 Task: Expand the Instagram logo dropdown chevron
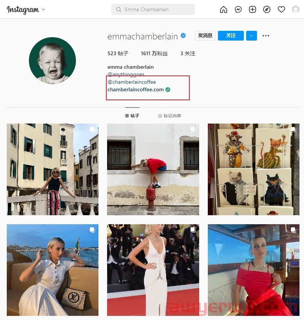(x=43, y=9)
